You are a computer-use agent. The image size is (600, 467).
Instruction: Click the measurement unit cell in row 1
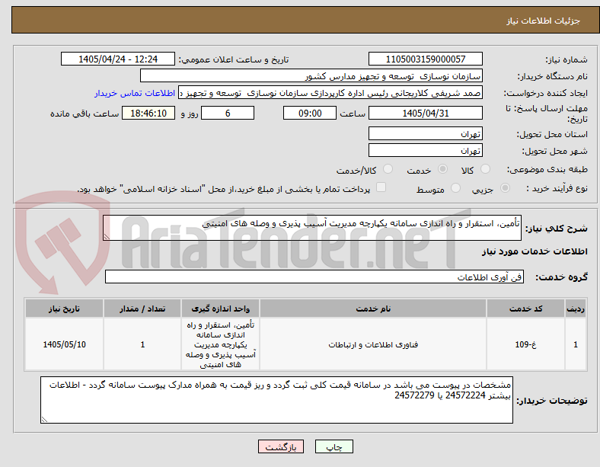point(220,344)
